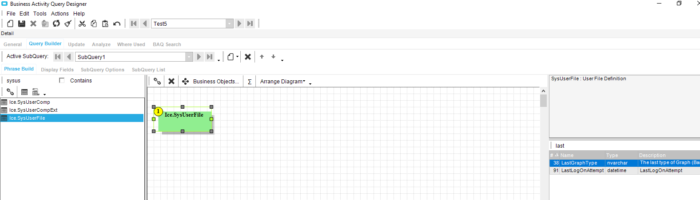Jump to last subquery
The image size is (700, 200).
coord(210,57)
